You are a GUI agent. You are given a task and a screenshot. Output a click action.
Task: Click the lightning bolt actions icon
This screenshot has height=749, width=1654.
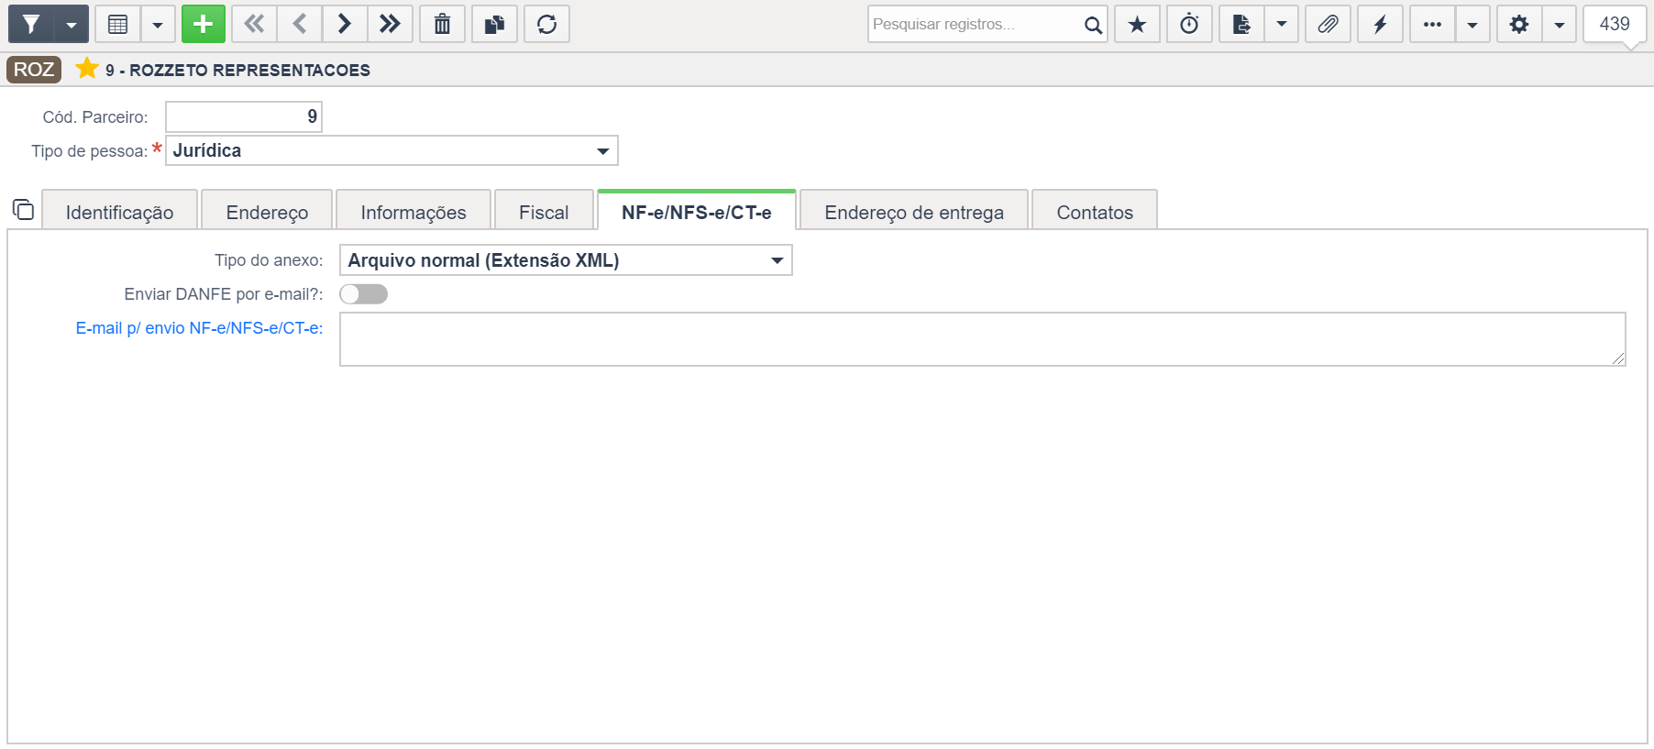1380,24
